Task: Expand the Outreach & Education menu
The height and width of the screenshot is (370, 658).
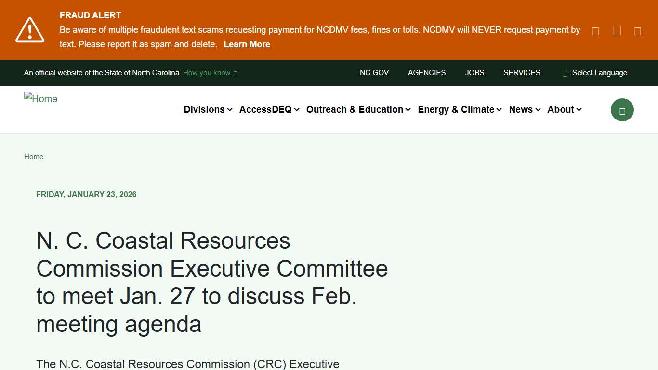Action: pyautogui.click(x=357, y=109)
